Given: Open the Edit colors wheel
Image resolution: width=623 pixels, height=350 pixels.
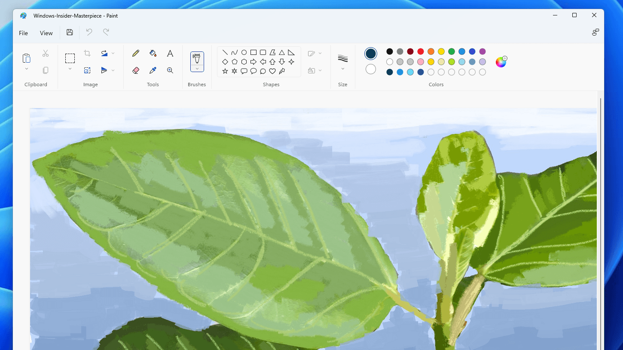Looking at the screenshot, I should (501, 62).
